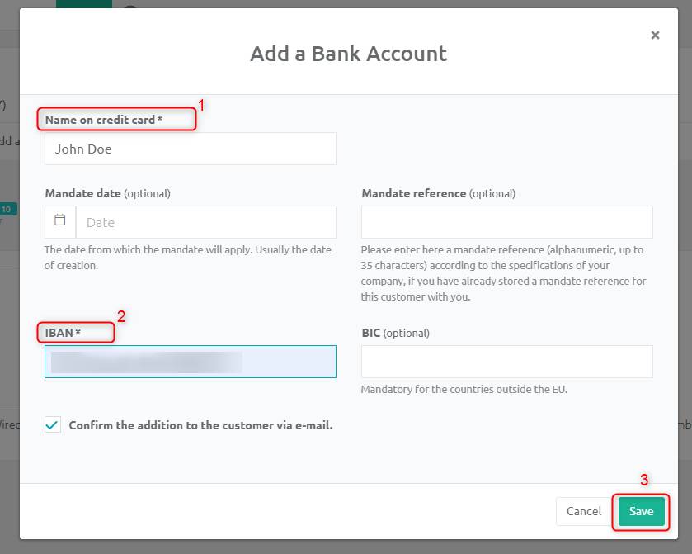Screen dimensions: 692x554
Task: Uncheck the confirm via e-mail checkbox
Action: pyautogui.click(x=53, y=425)
